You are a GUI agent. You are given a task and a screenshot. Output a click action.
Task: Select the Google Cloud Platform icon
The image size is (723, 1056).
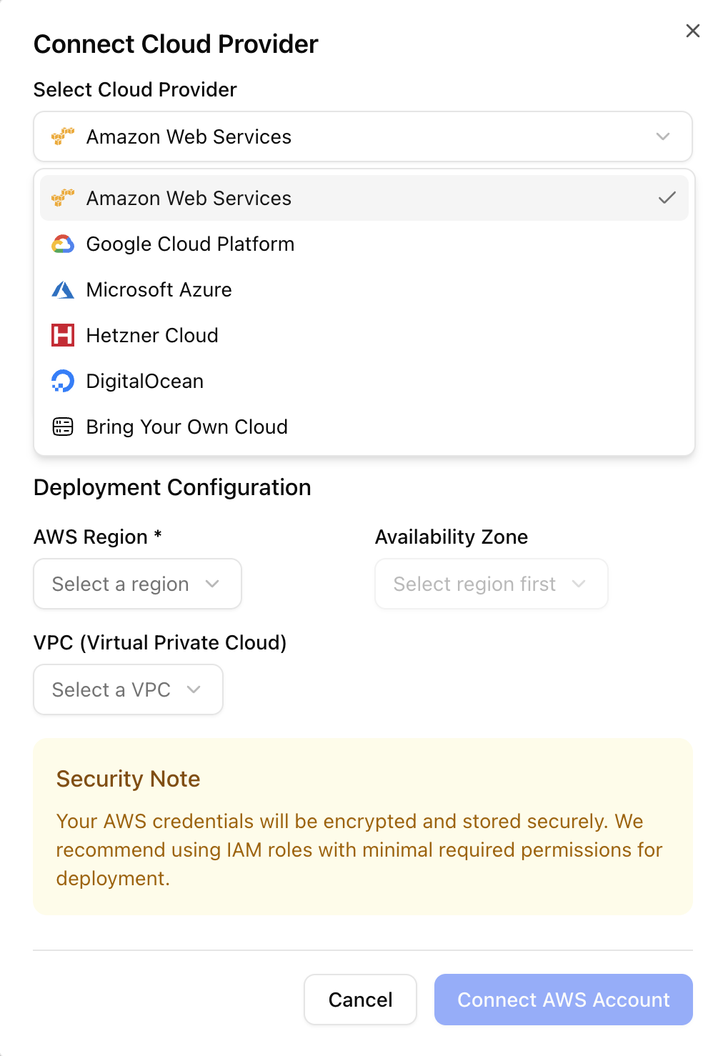click(63, 244)
